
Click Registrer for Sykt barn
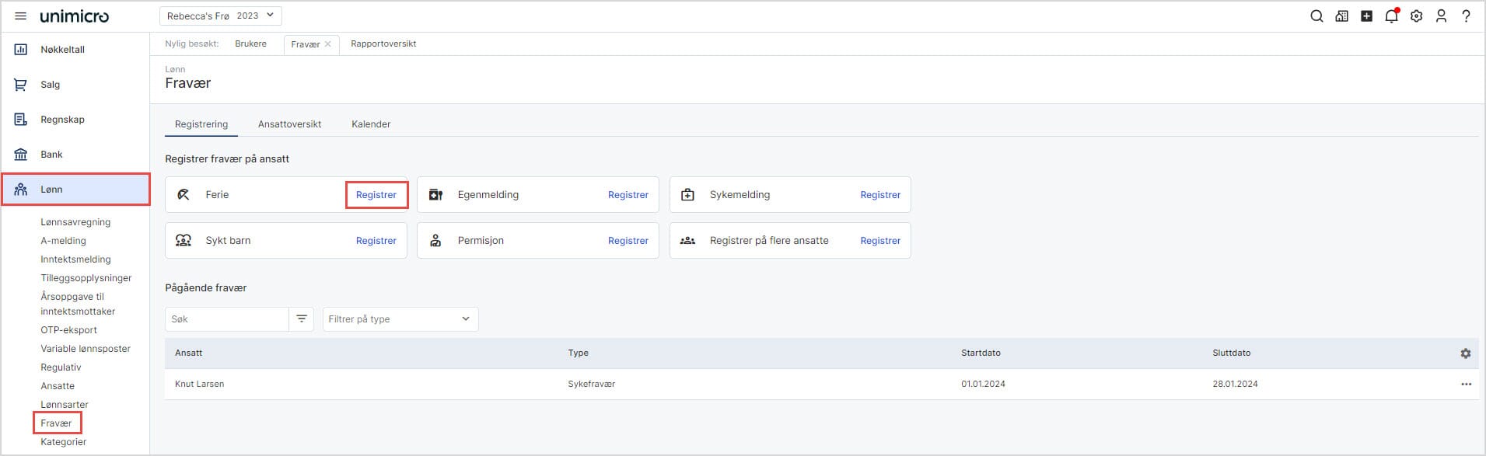[376, 241]
